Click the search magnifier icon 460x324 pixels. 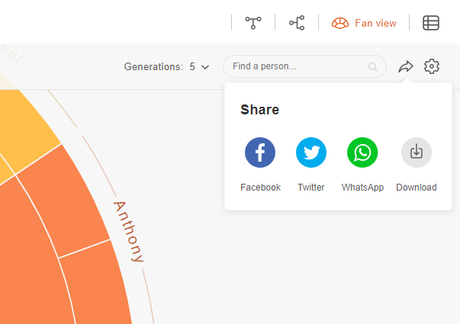point(372,67)
